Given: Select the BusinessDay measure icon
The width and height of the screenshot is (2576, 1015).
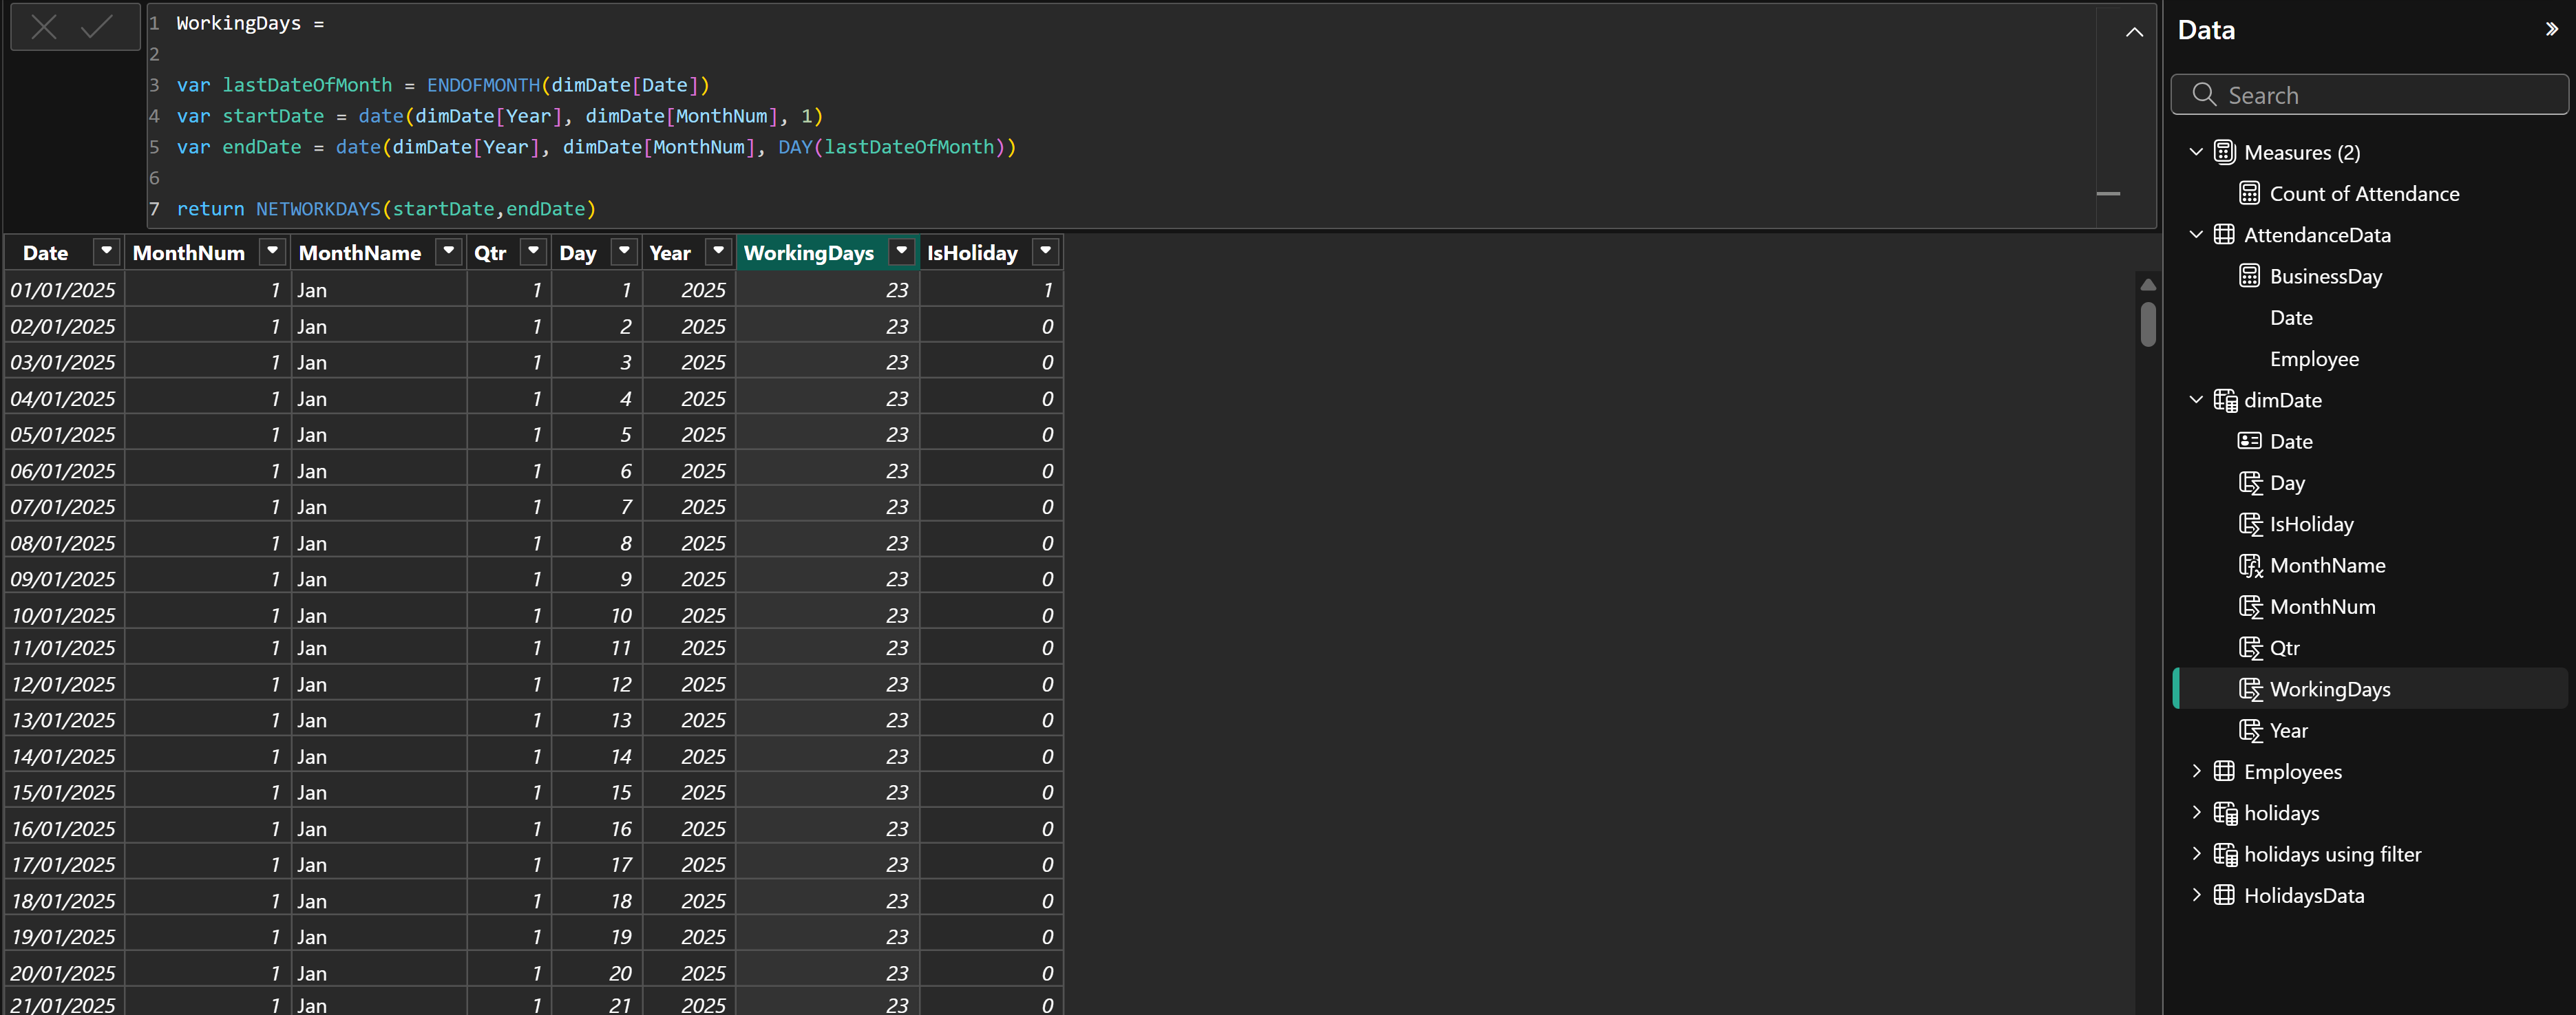Looking at the screenshot, I should point(2250,276).
